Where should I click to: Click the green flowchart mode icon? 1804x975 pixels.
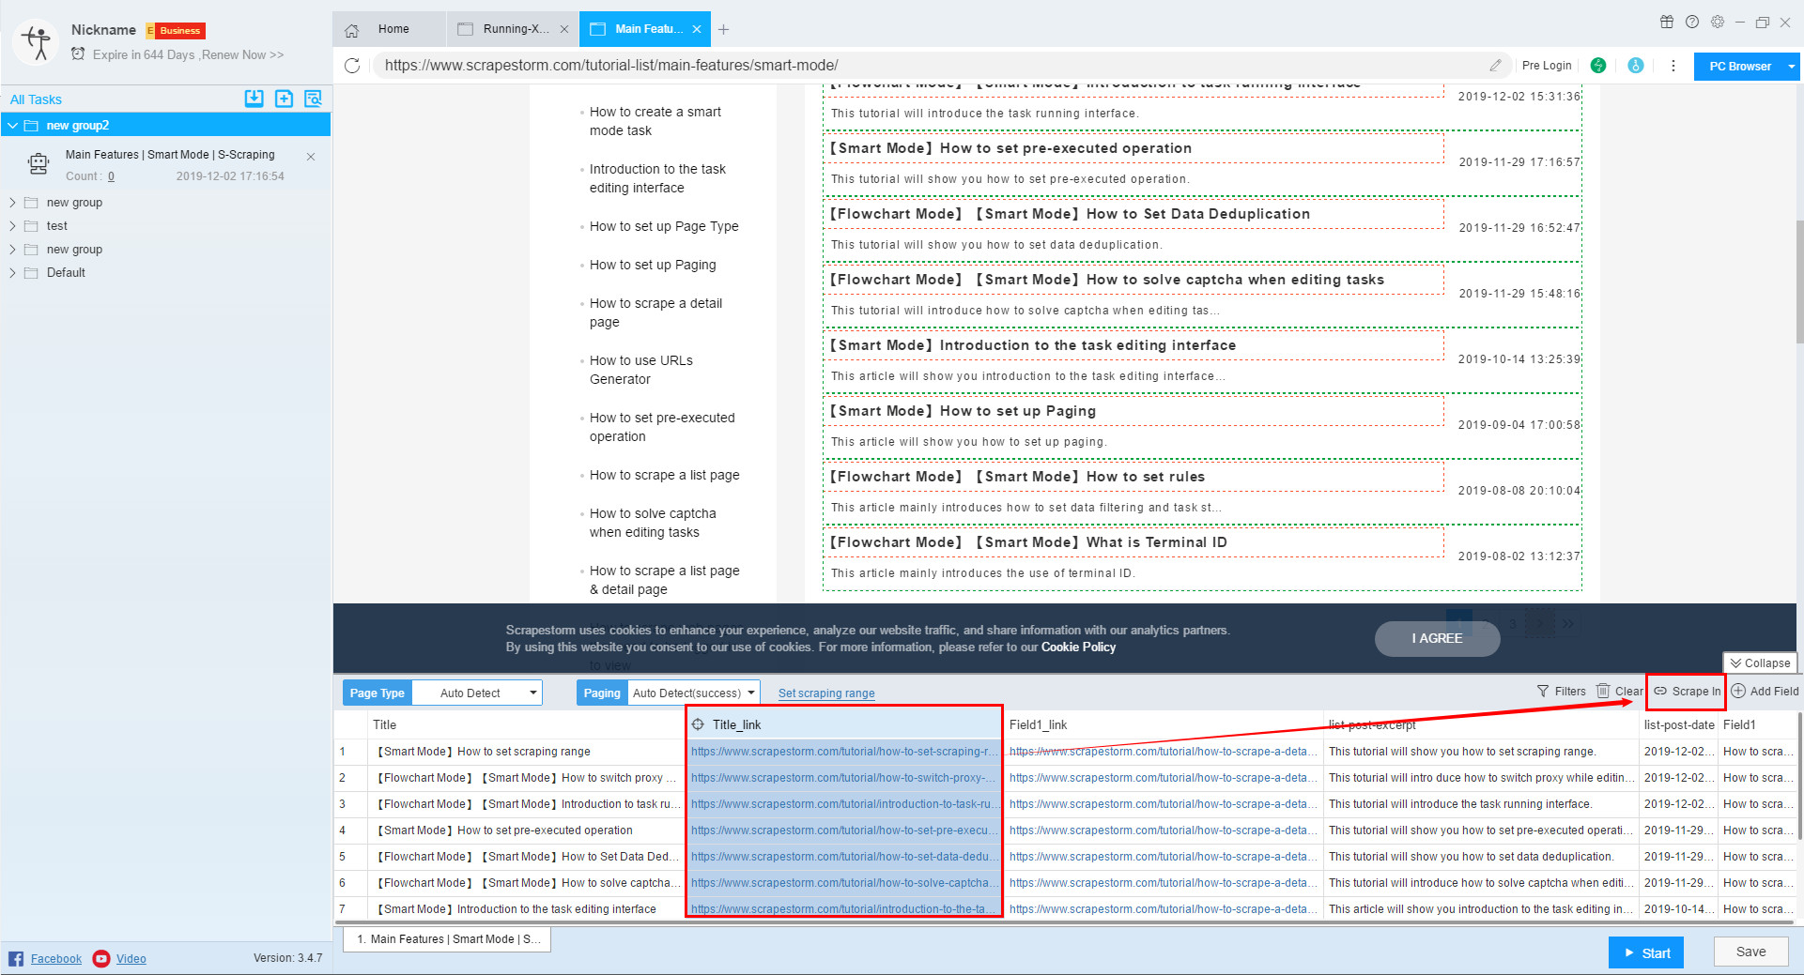coord(1598,66)
